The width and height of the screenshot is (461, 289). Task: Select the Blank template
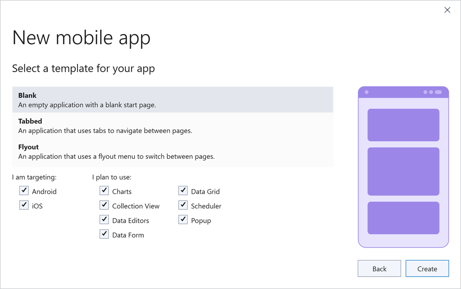[x=173, y=100]
